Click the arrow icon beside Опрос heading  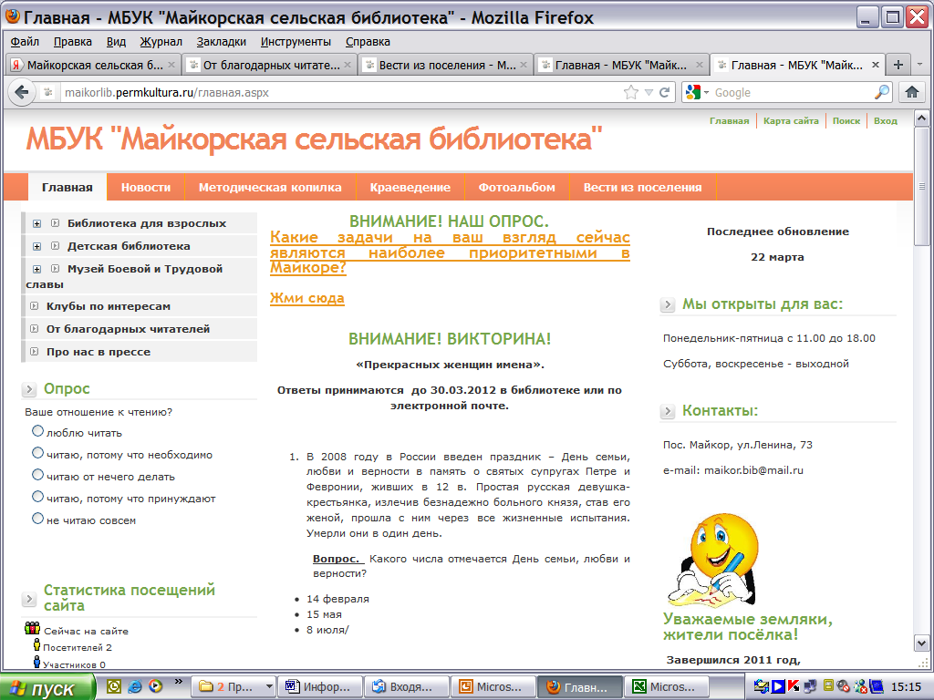coord(28,389)
